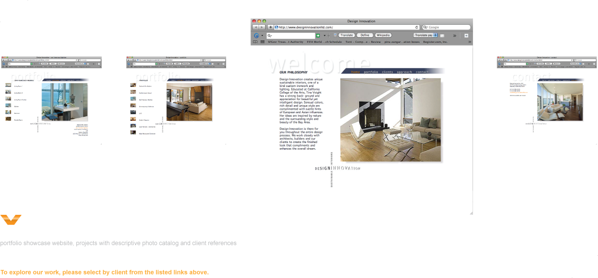Click the address bar showing designinnovationltd.com
The height and width of the screenshot is (278, 598).
click(x=347, y=27)
